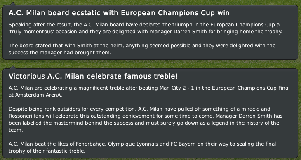
Task: Click the 'Fenerbahçe' team name
Action: pyautogui.click(x=91, y=144)
